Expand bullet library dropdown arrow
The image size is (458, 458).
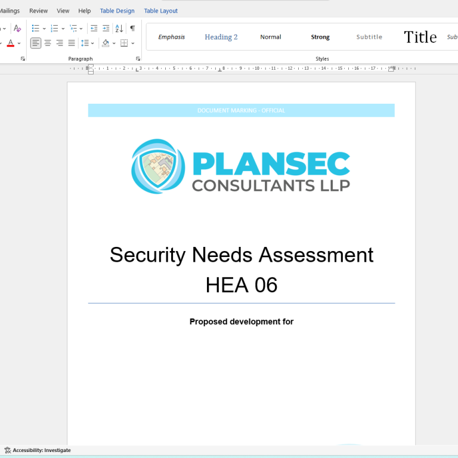(44, 29)
